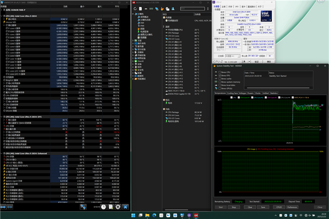Click the HWiNFO settings gear icon
This screenshot has width=329, height=219.
point(118,207)
